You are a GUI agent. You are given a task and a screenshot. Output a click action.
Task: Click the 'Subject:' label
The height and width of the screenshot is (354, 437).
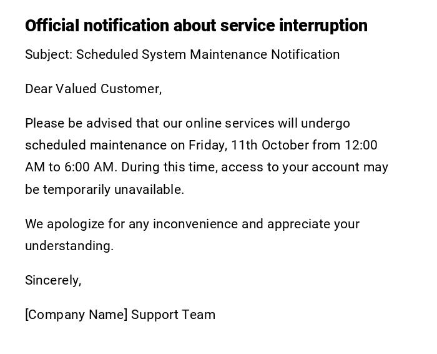click(49, 54)
